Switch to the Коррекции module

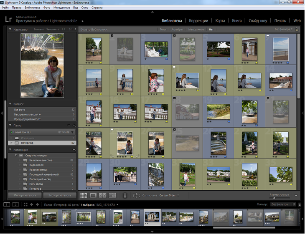(x=199, y=20)
